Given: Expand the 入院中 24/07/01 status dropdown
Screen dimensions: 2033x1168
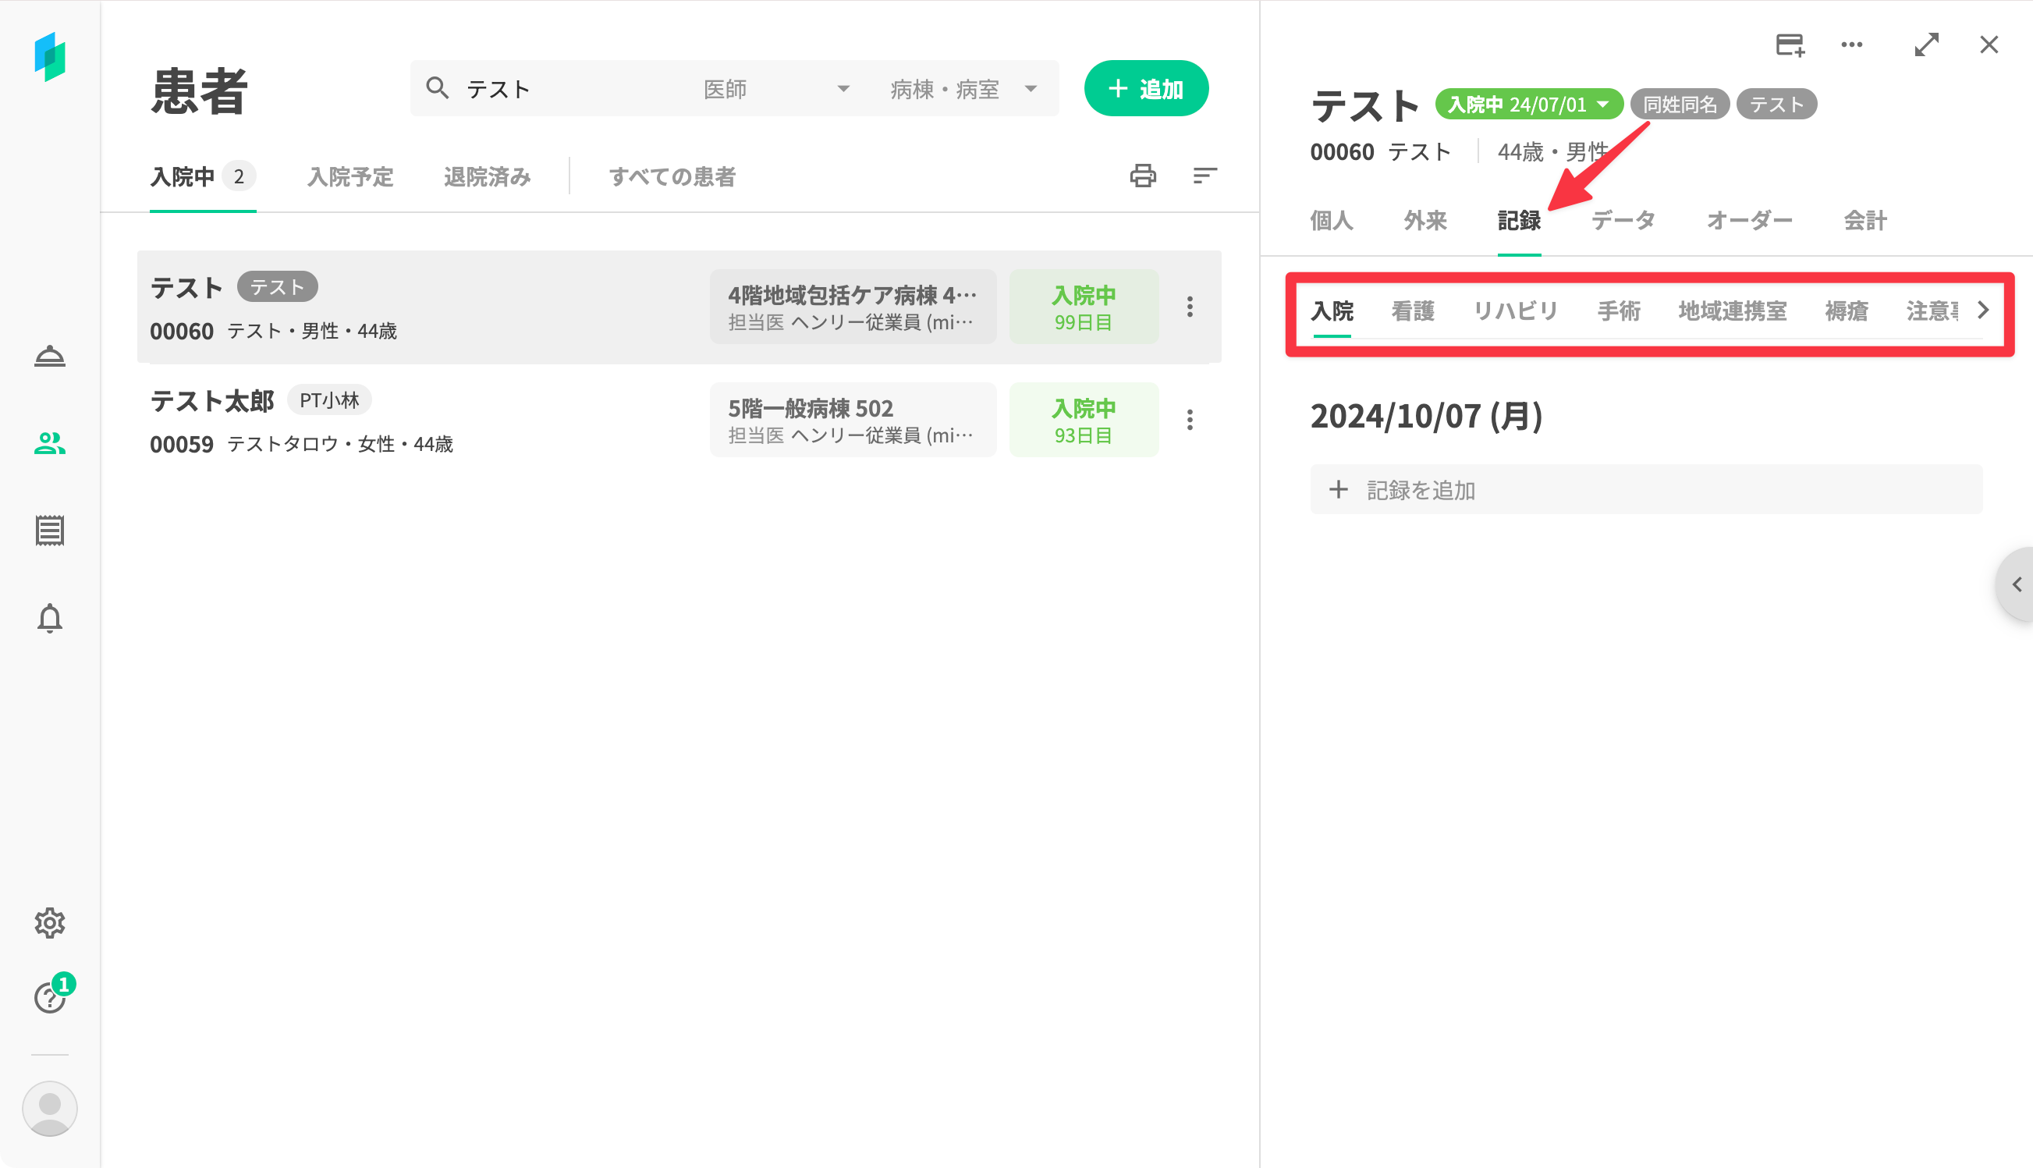Looking at the screenshot, I should click(1528, 105).
